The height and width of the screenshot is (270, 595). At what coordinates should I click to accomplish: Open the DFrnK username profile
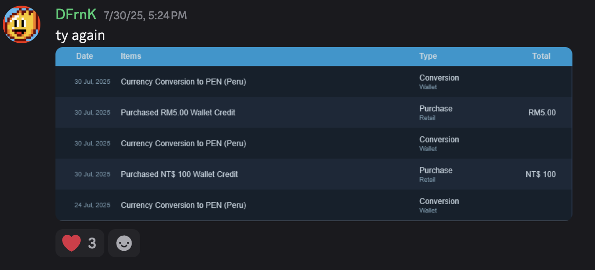[x=76, y=15]
